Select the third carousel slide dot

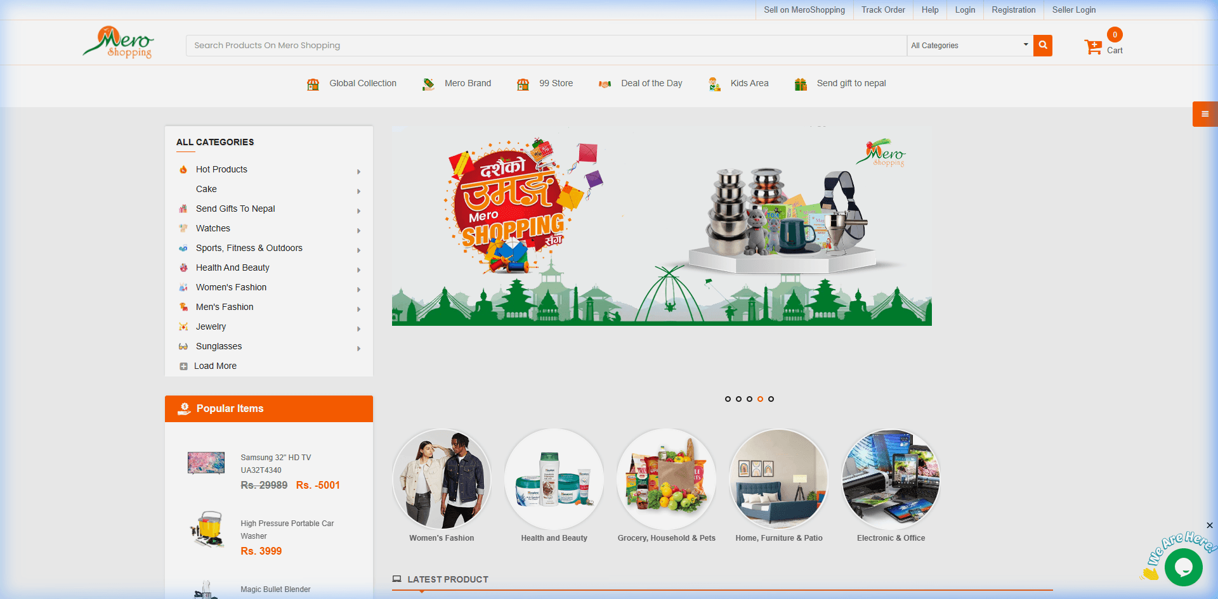pos(749,399)
